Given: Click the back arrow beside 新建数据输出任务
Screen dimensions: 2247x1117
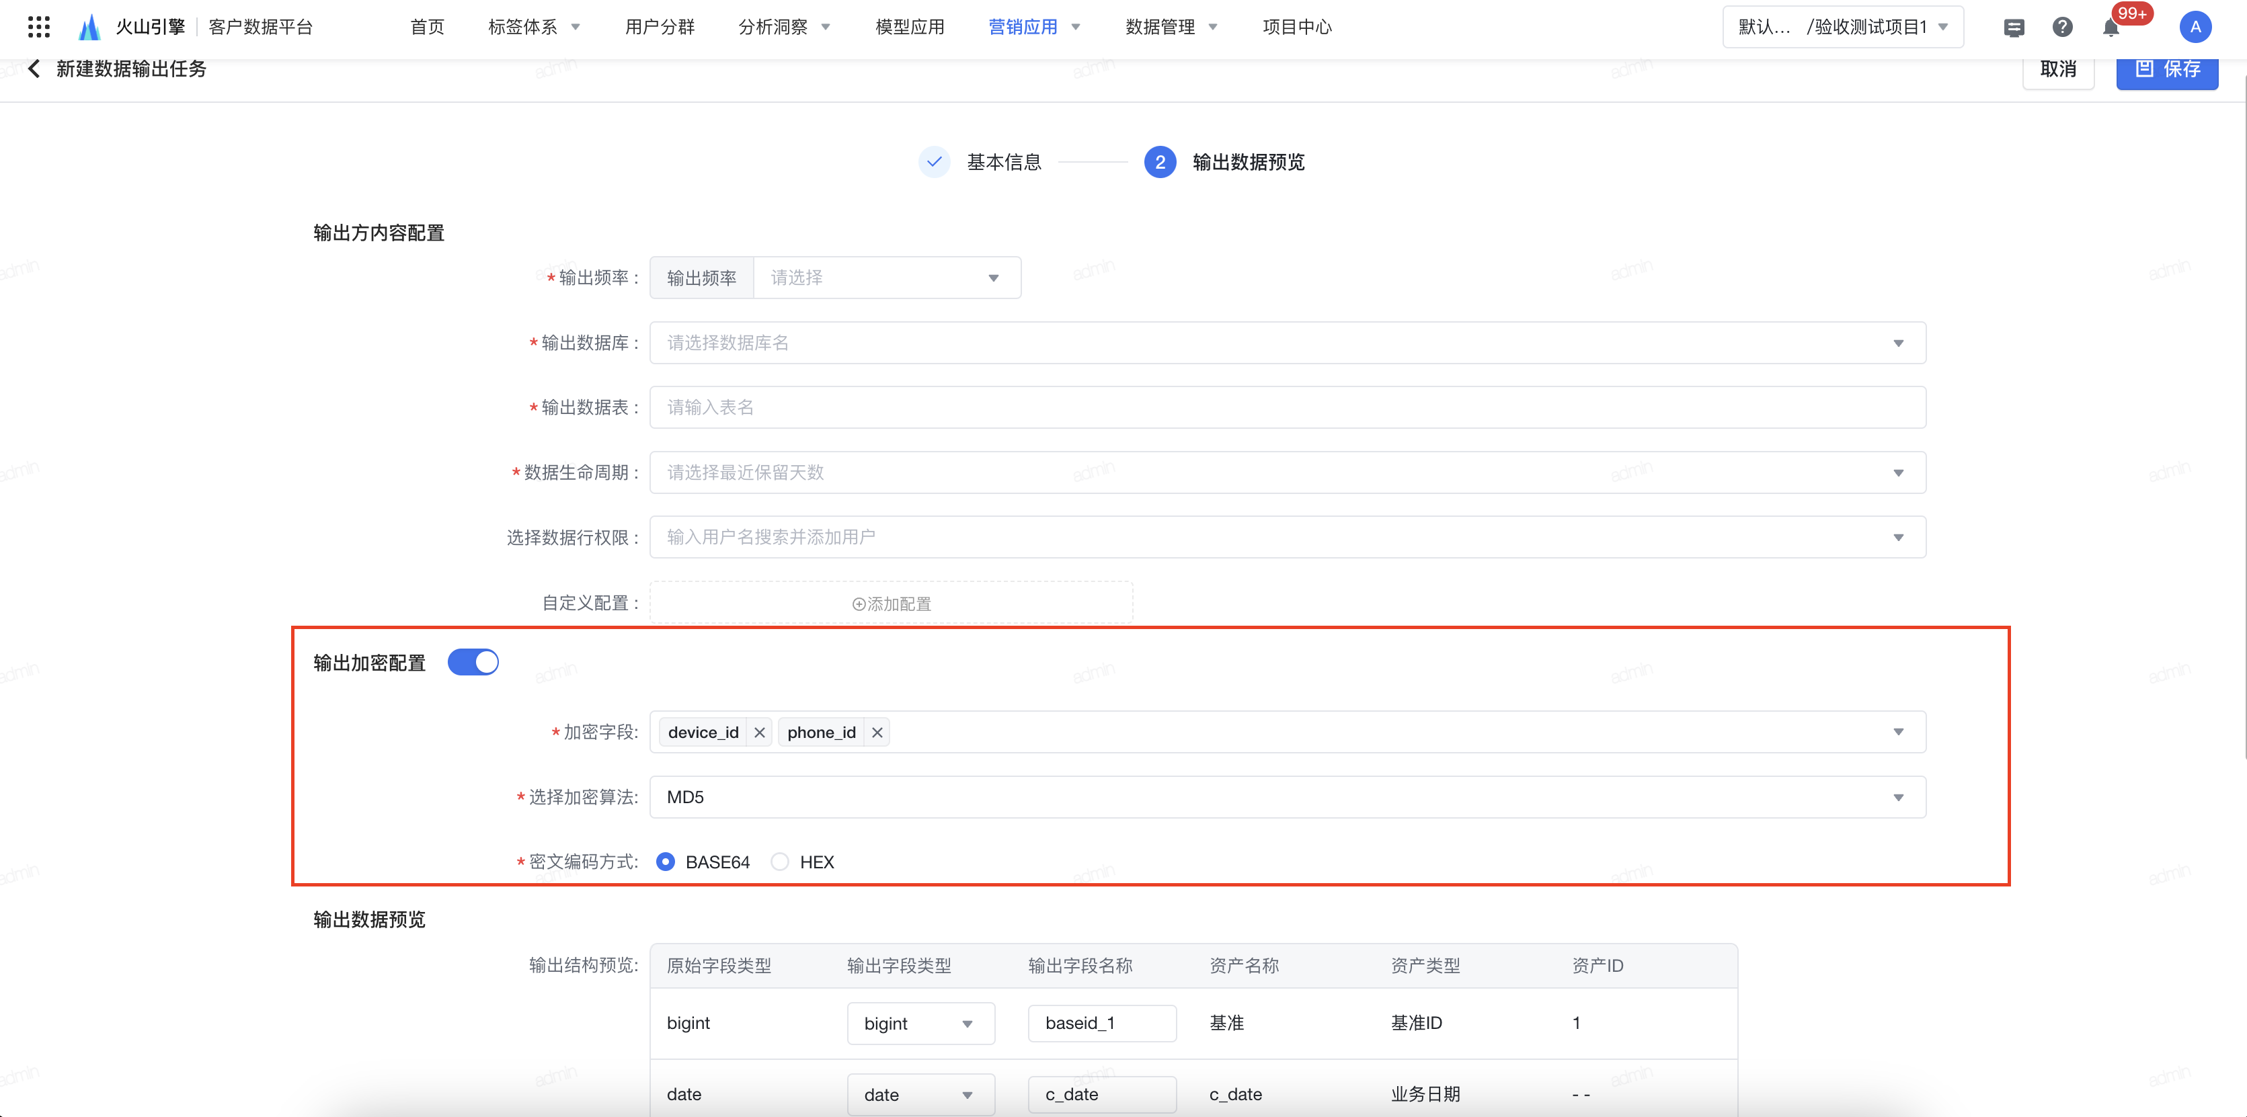Looking at the screenshot, I should tap(34, 69).
